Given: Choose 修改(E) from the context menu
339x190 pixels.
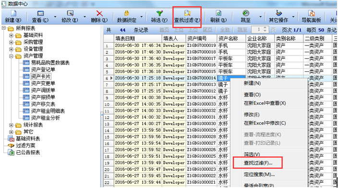Looking at the screenshot, I should (x=252, y=114).
